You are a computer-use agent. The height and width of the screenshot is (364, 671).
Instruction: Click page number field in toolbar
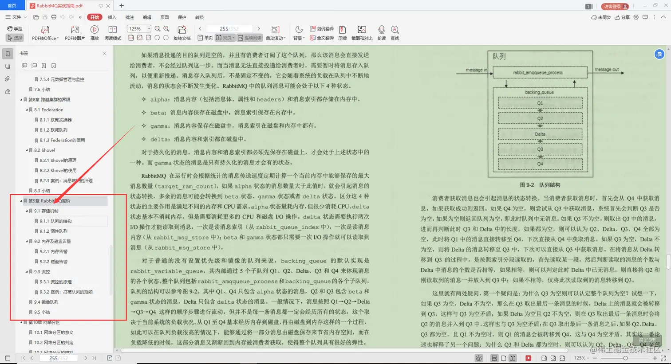point(229,29)
